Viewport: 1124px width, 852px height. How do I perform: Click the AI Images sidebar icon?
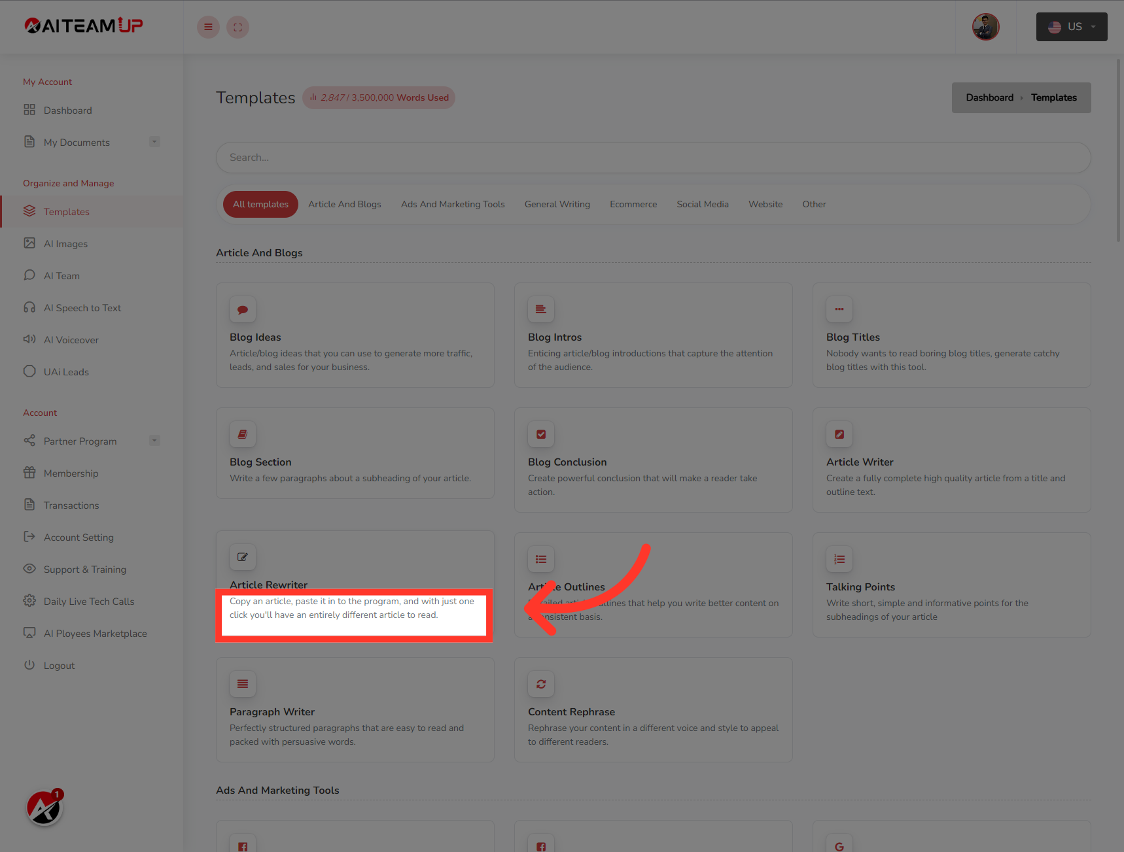pos(29,243)
